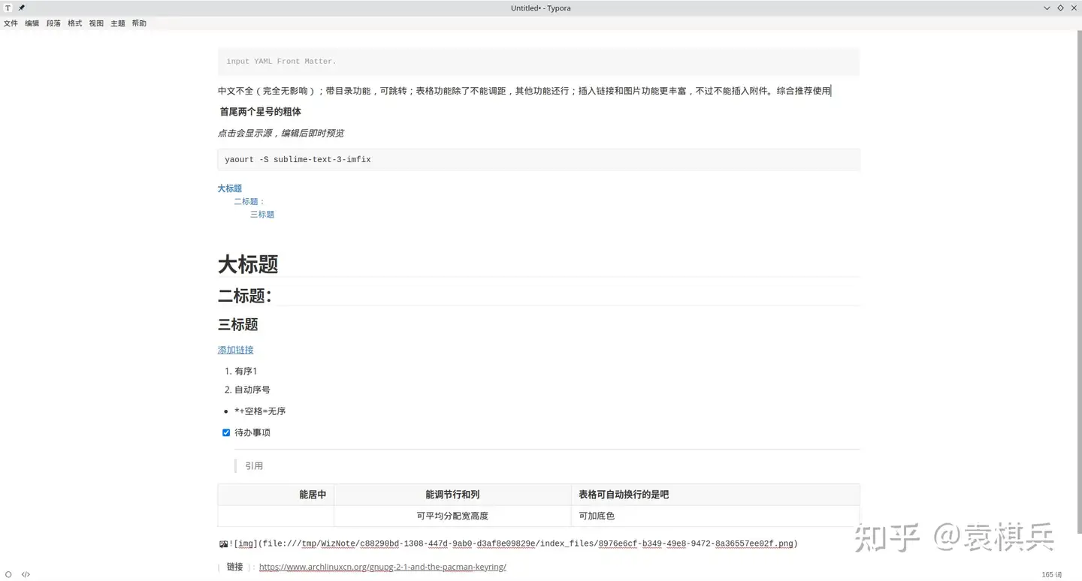The image size is (1082, 581).
Task: Open the 文件 menu
Action: coord(11,23)
